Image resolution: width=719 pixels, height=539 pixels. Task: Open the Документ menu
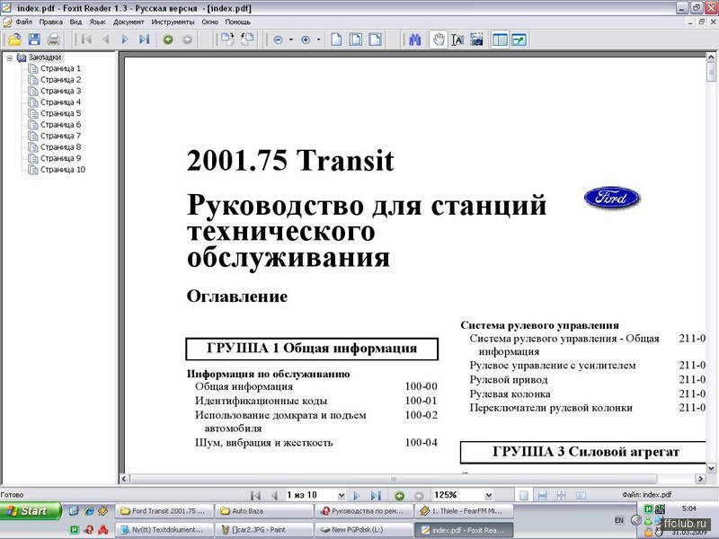(129, 22)
